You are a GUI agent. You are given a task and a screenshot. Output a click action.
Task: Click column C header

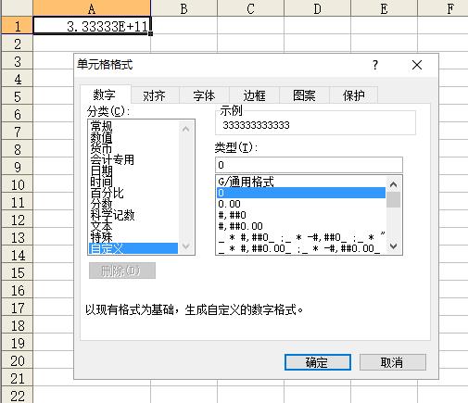(250, 8)
